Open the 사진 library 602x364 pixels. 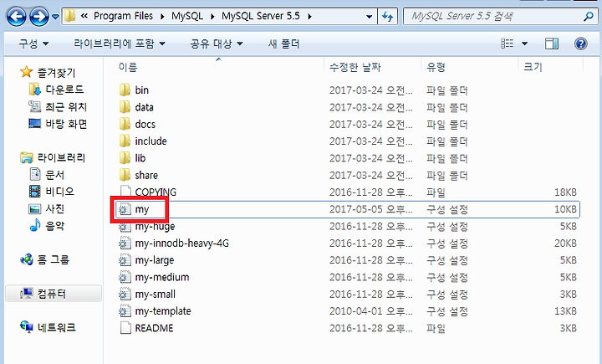[x=55, y=208]
